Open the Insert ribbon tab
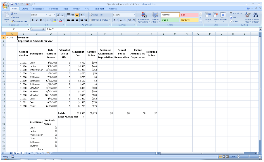 click(x=25, y=9)
